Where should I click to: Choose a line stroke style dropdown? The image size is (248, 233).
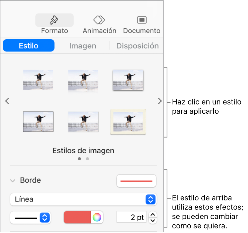point(30,217)
